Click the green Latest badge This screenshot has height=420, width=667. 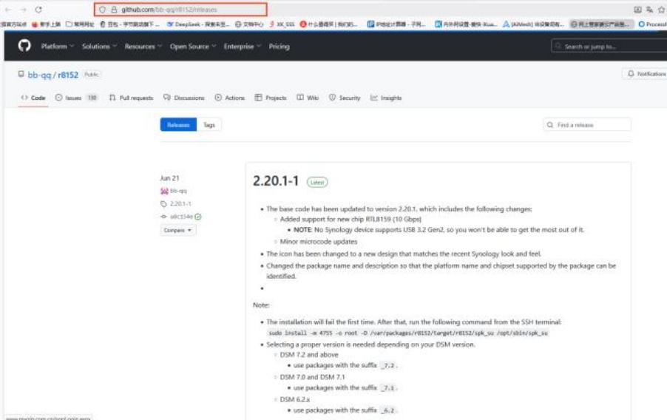317,182
